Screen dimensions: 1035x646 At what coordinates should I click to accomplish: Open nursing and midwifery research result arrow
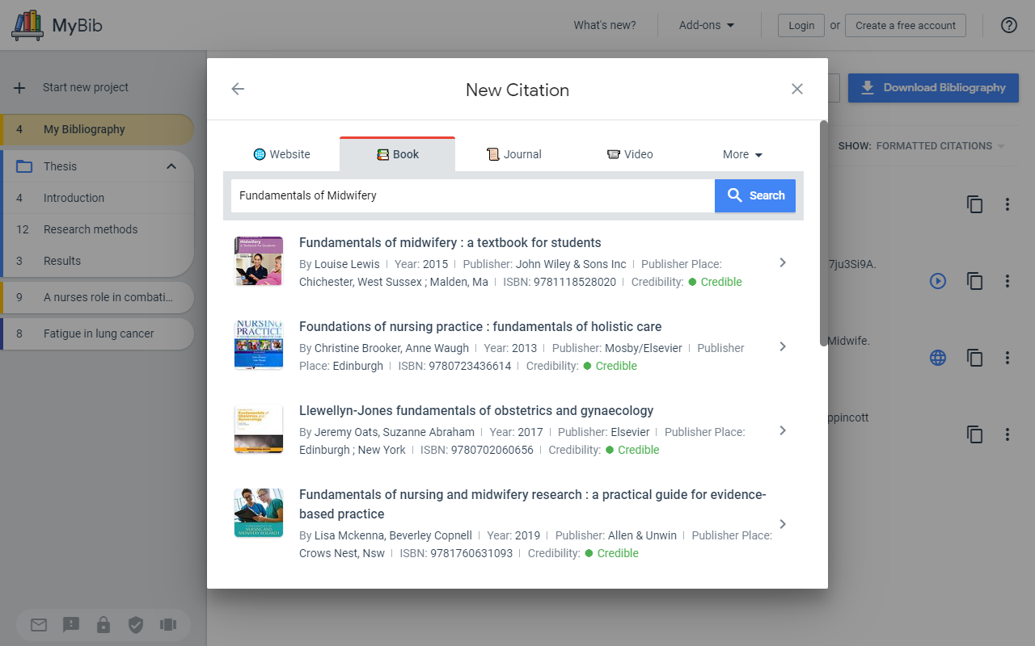click(783, 524)
